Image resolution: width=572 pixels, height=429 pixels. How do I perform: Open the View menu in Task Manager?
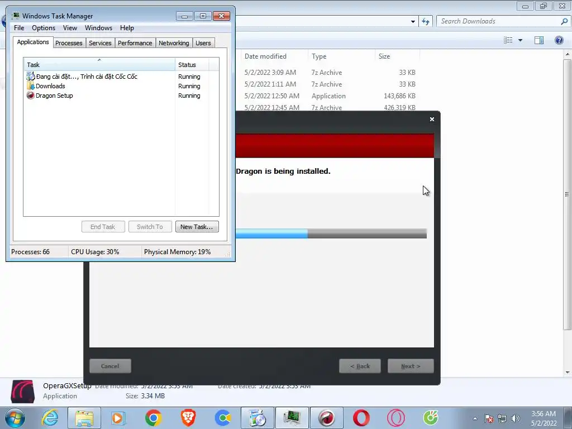pyautogui.click(x=70, y=28)
